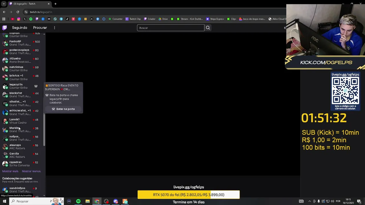Click the Windows Pesquisar search box

[x=37, y=201]
